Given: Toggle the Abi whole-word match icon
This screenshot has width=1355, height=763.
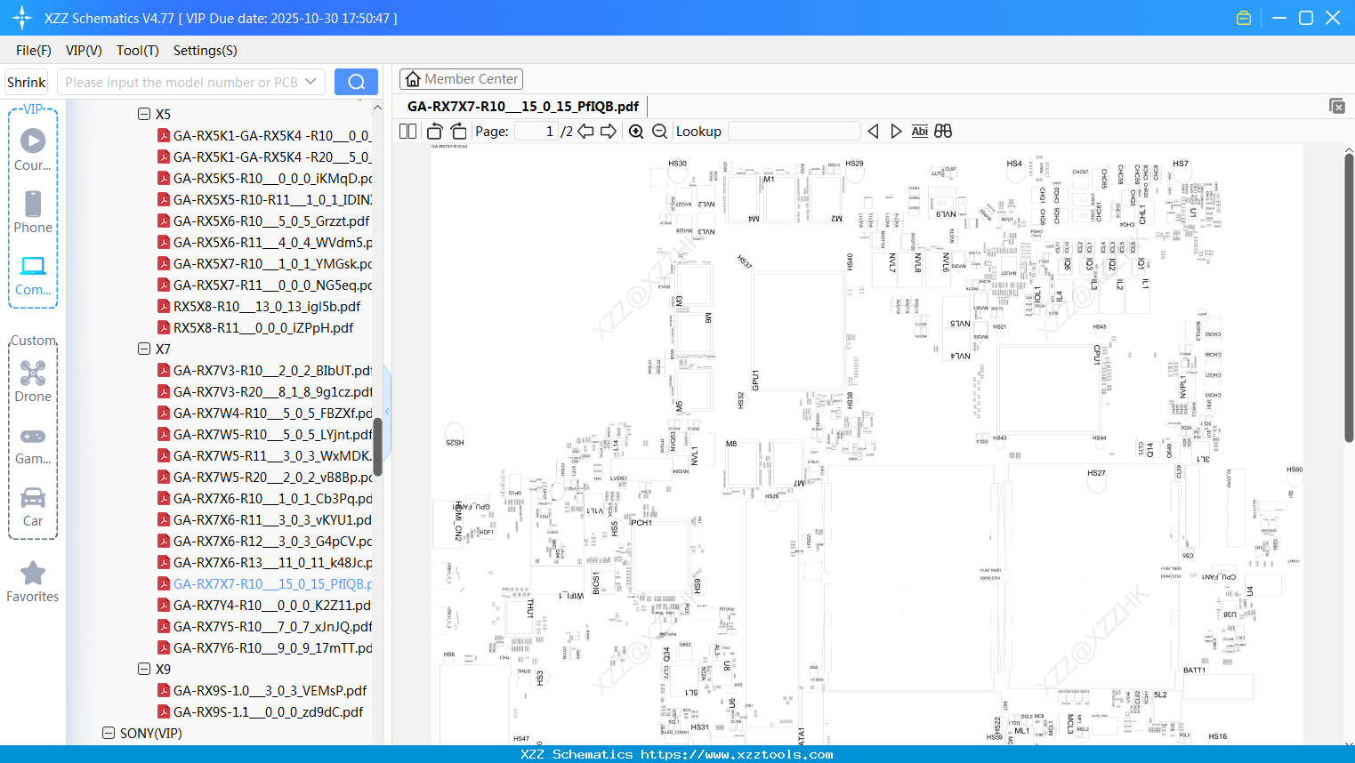Looking at the screenshot, I should coord(920,131).
